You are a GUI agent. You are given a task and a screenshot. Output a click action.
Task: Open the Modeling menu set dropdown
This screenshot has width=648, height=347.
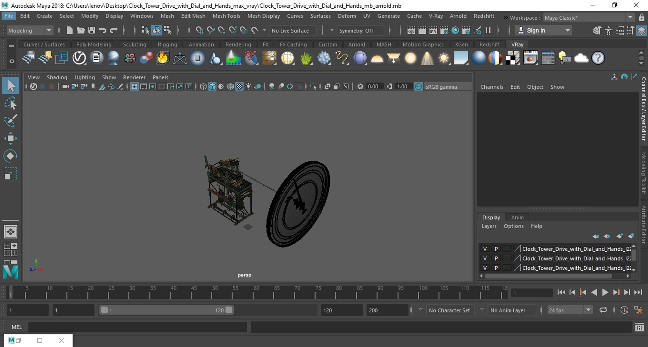30,30
